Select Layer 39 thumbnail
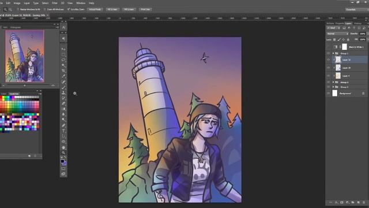The width and height of the screenshot is (369, 208). pos(338,68)
